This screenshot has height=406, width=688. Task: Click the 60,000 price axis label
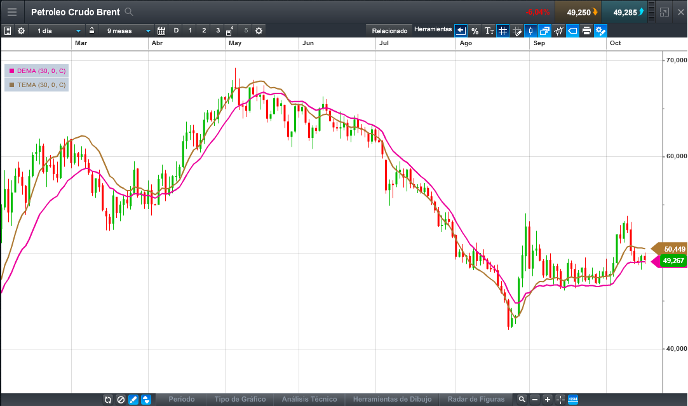coord(676,156)
